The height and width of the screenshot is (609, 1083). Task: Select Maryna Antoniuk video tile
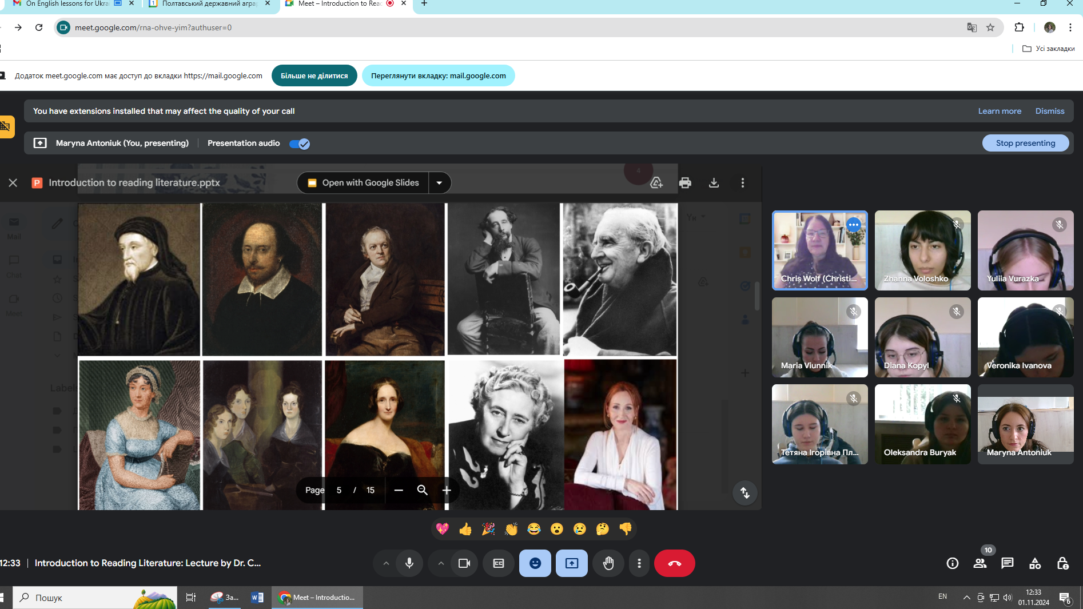click(x=1026, y=424)
